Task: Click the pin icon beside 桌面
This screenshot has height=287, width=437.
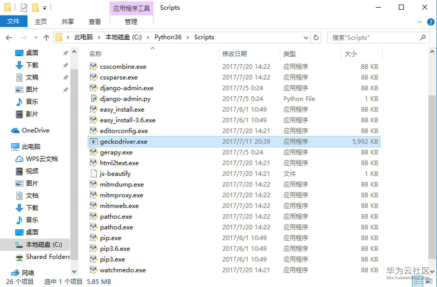Action: (x=66, y=53)
